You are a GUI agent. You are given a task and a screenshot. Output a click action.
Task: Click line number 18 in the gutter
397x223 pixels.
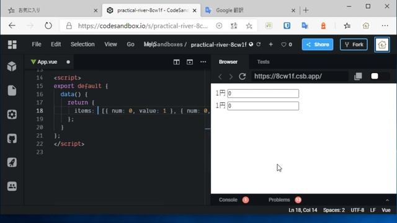(x=40, y=111)
